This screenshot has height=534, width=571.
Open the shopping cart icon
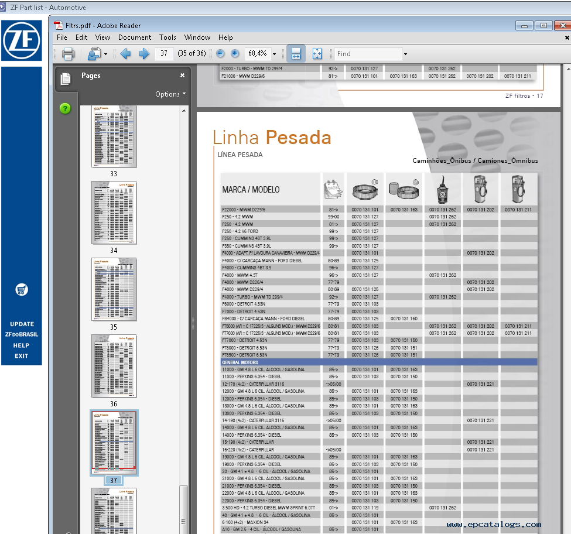(x=22, y=290)
